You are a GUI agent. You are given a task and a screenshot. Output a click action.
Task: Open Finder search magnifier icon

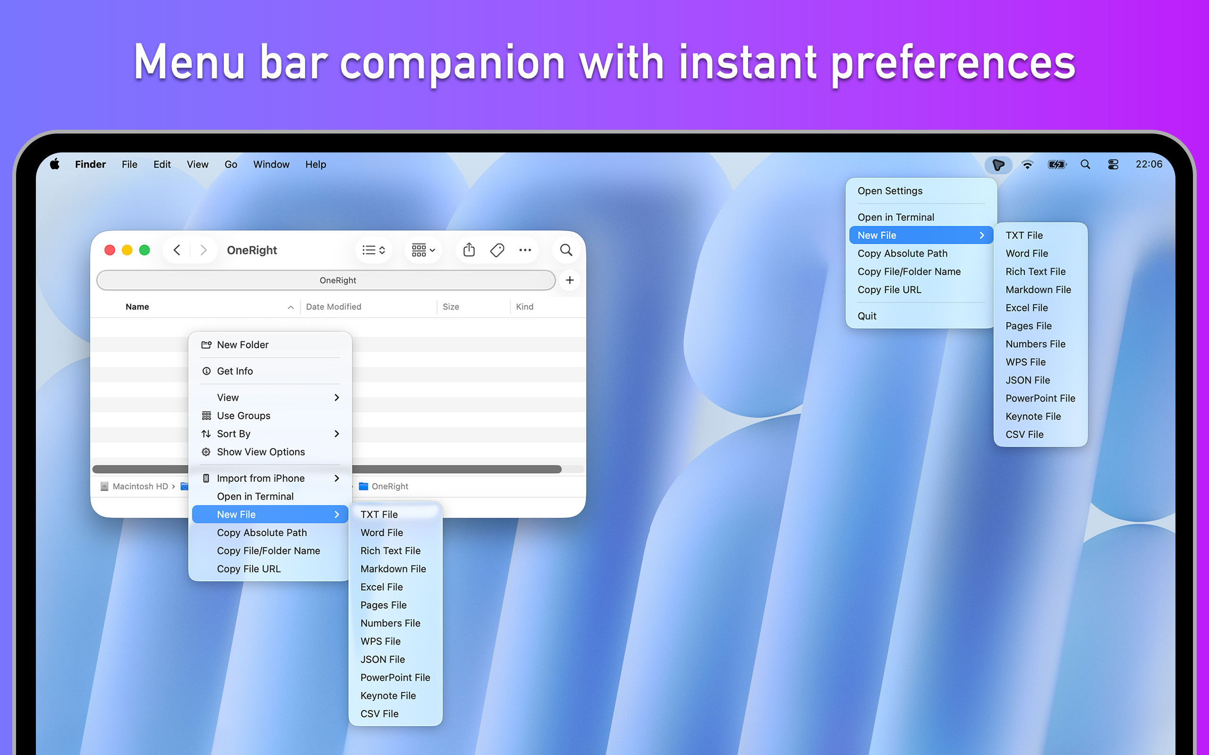pyautogui.click(x=565, y=250)
